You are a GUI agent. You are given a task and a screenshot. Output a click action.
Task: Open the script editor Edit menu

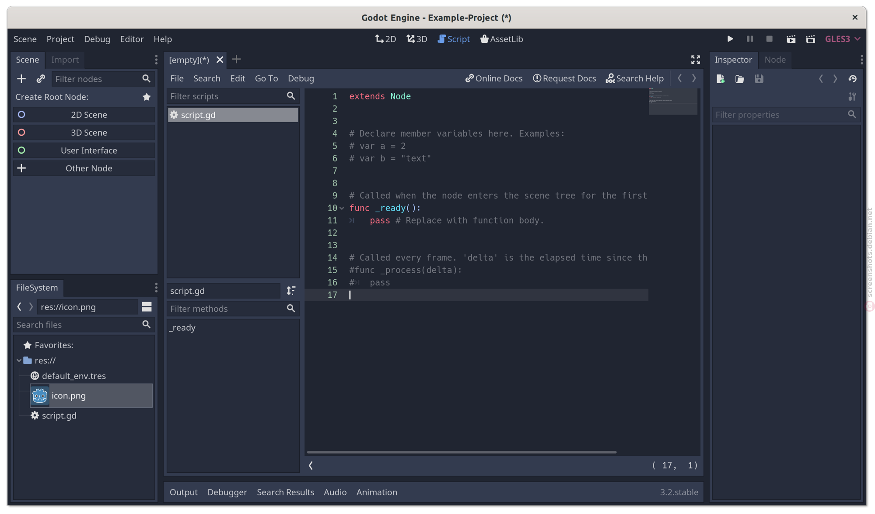[x=238, y=78]
